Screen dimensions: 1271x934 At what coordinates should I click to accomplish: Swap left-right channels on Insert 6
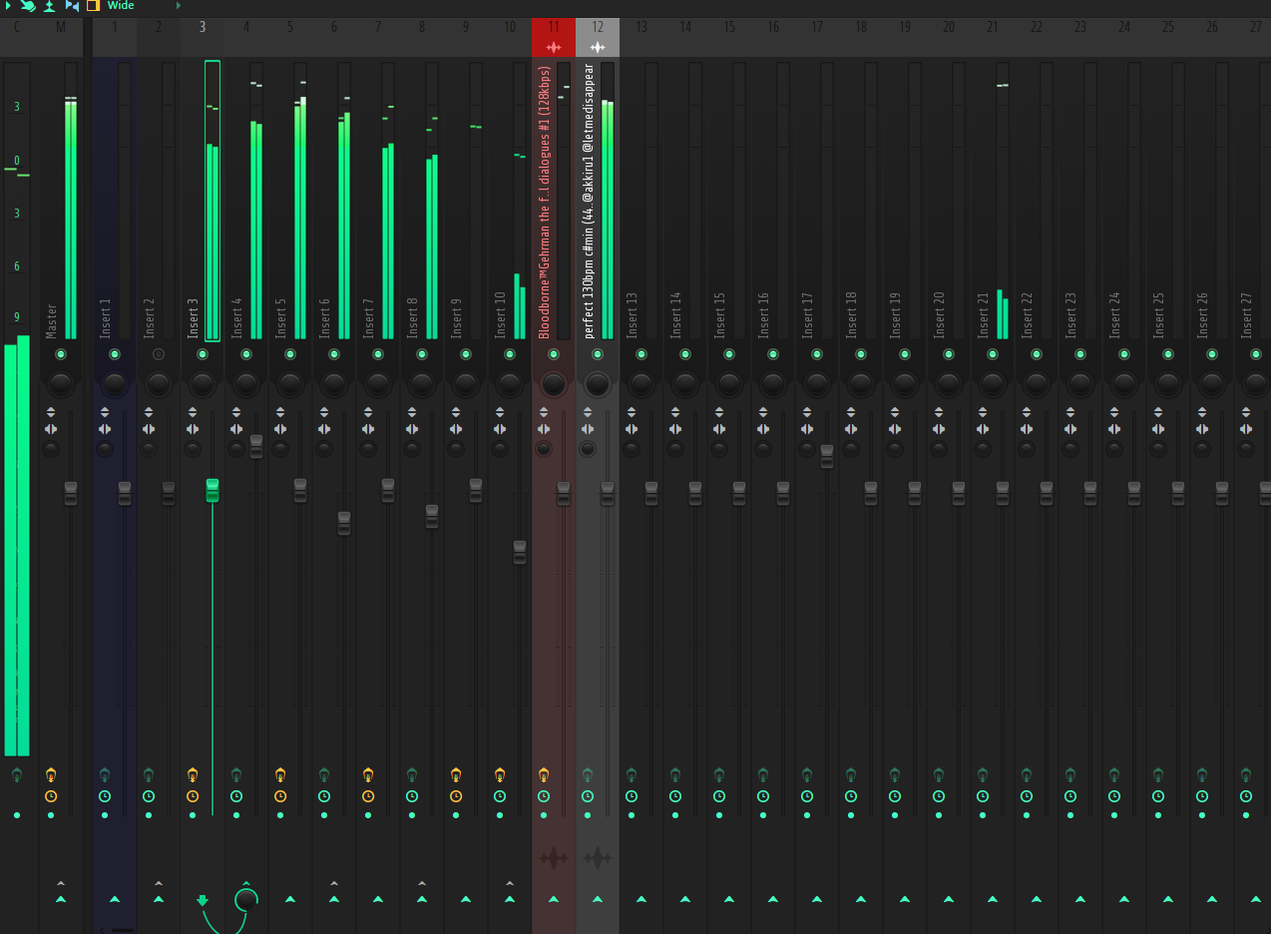pos(324,429)
